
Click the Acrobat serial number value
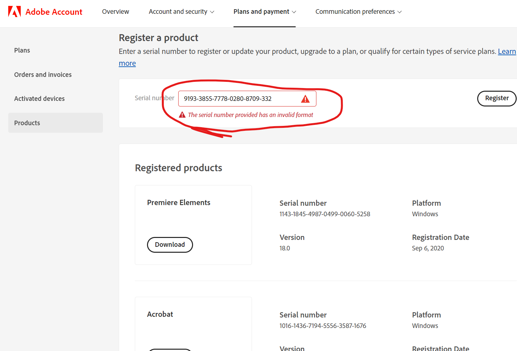(x=323, y=326)
